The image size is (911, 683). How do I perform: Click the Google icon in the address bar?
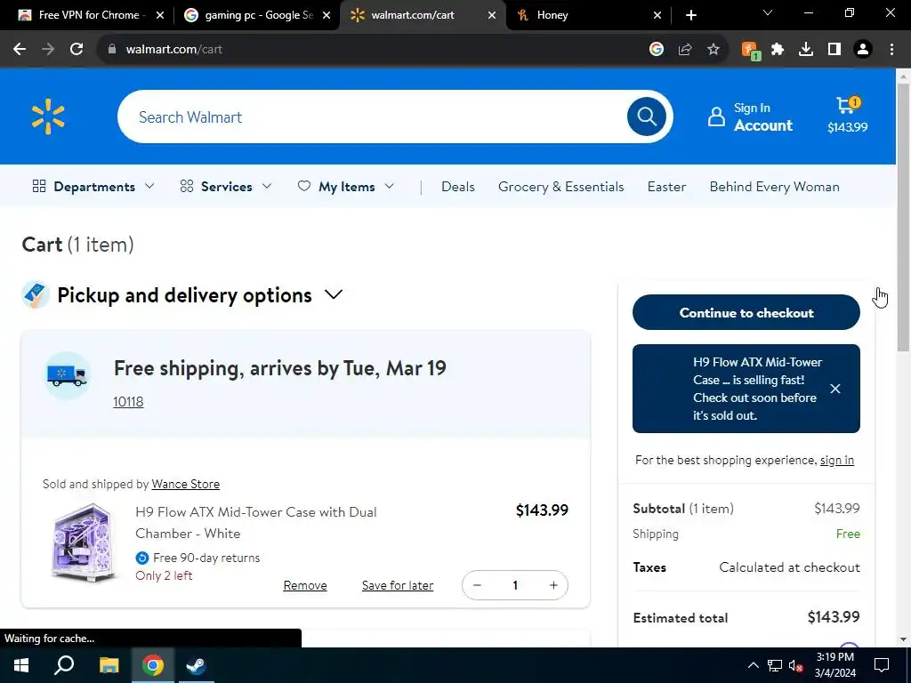click(x=657, y=50)
